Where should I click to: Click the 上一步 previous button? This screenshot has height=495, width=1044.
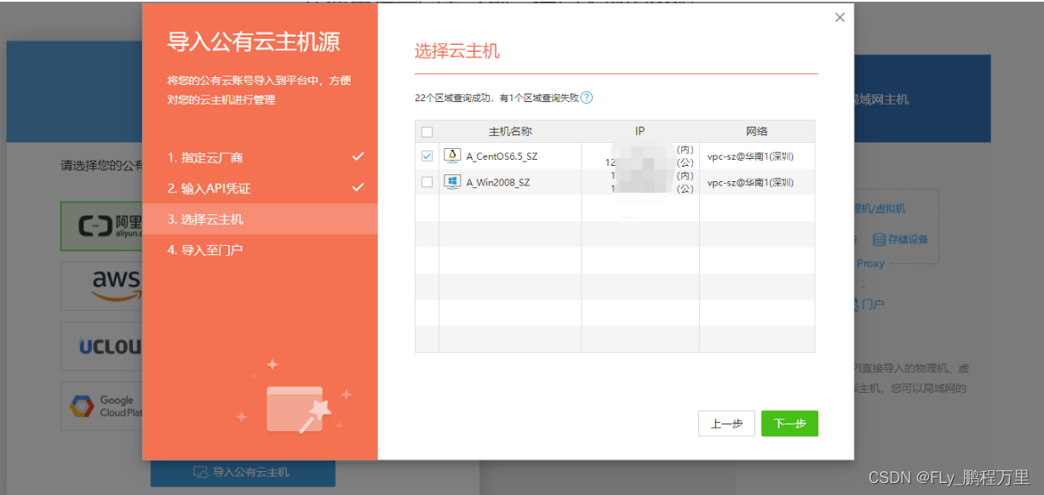[x=726, y=423]
